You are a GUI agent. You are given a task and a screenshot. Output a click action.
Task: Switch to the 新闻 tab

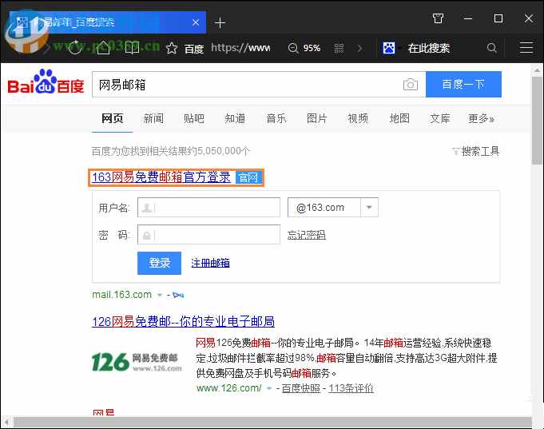[153, 119]
